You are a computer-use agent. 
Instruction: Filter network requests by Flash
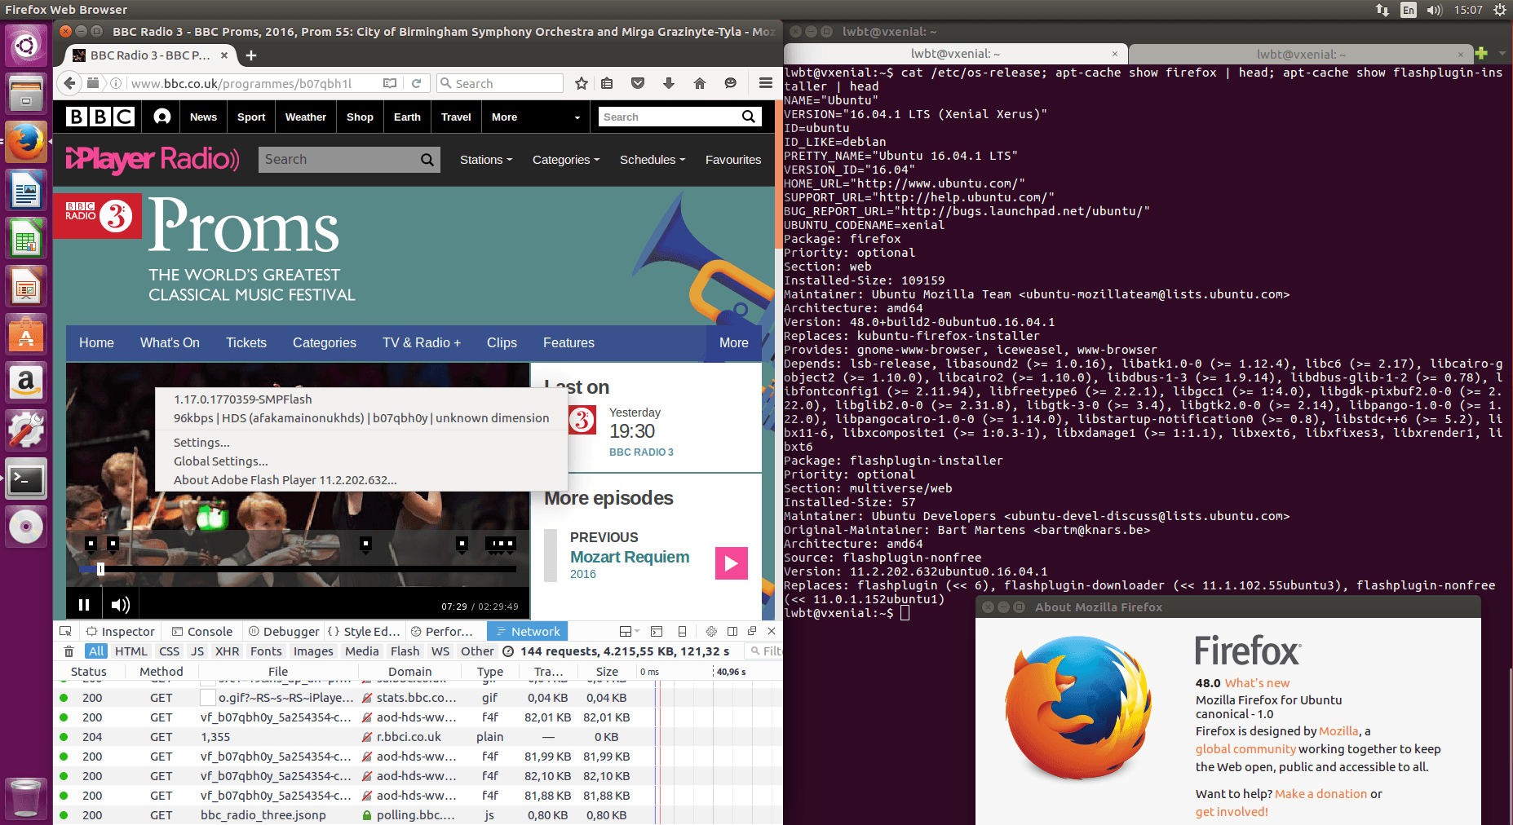pos(405,651)
